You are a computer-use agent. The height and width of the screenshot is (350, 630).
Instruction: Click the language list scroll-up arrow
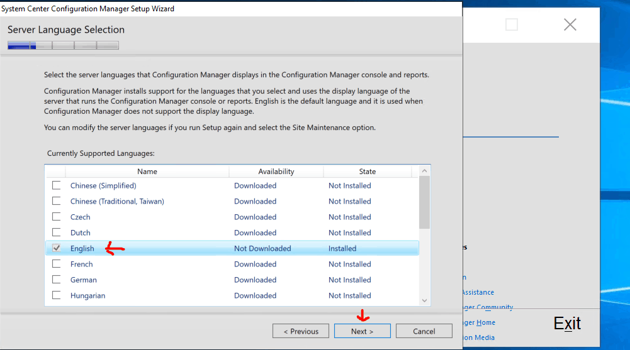[424, 171]
